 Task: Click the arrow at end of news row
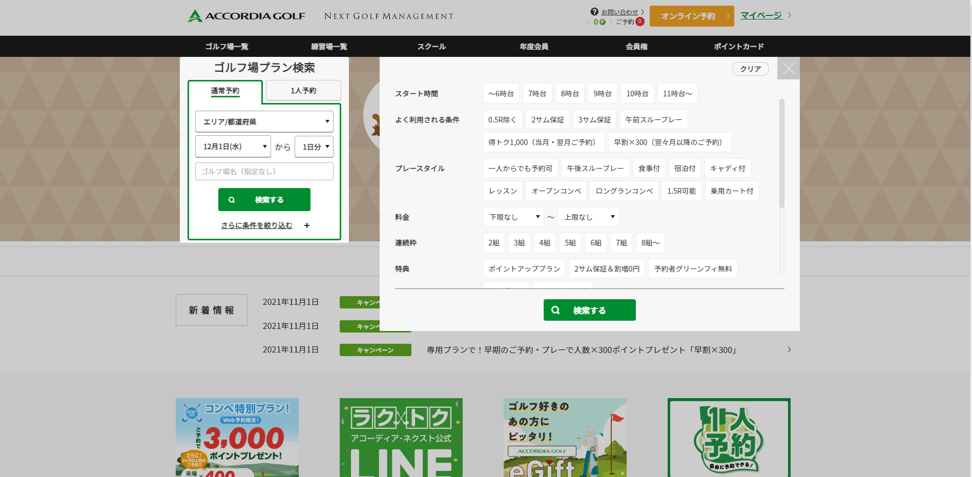click(x=789, y=350)
